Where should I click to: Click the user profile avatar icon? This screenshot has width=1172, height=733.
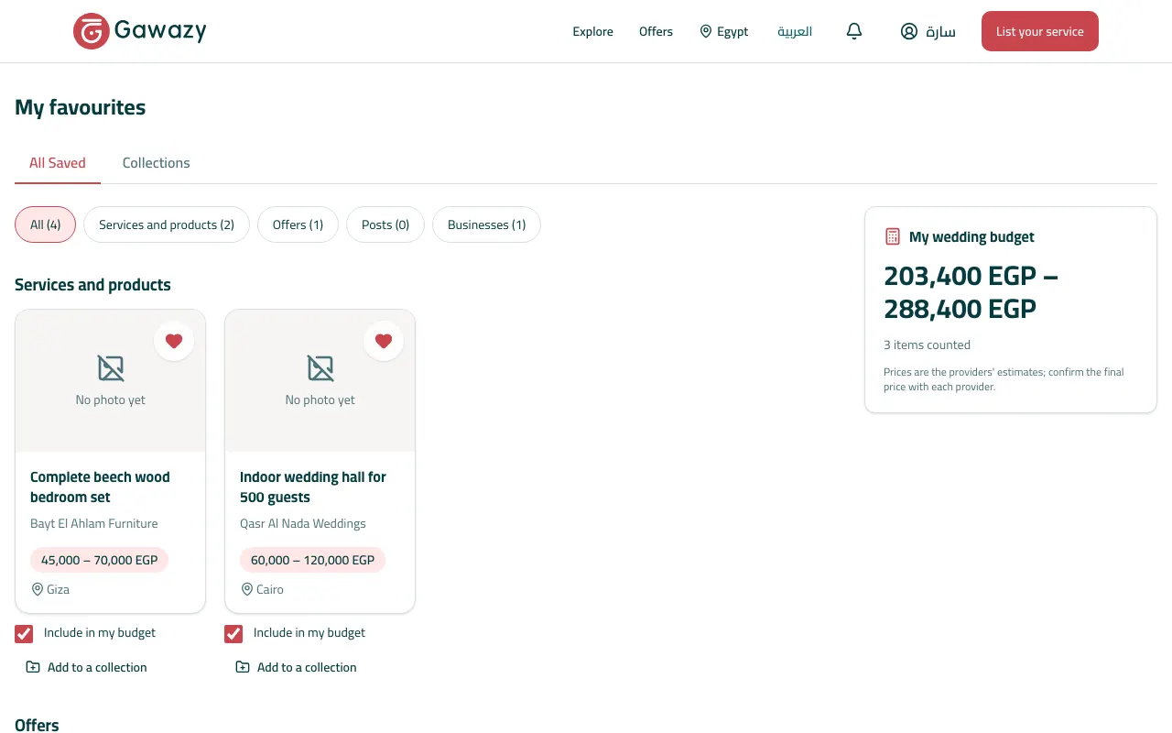click(909, 31)
